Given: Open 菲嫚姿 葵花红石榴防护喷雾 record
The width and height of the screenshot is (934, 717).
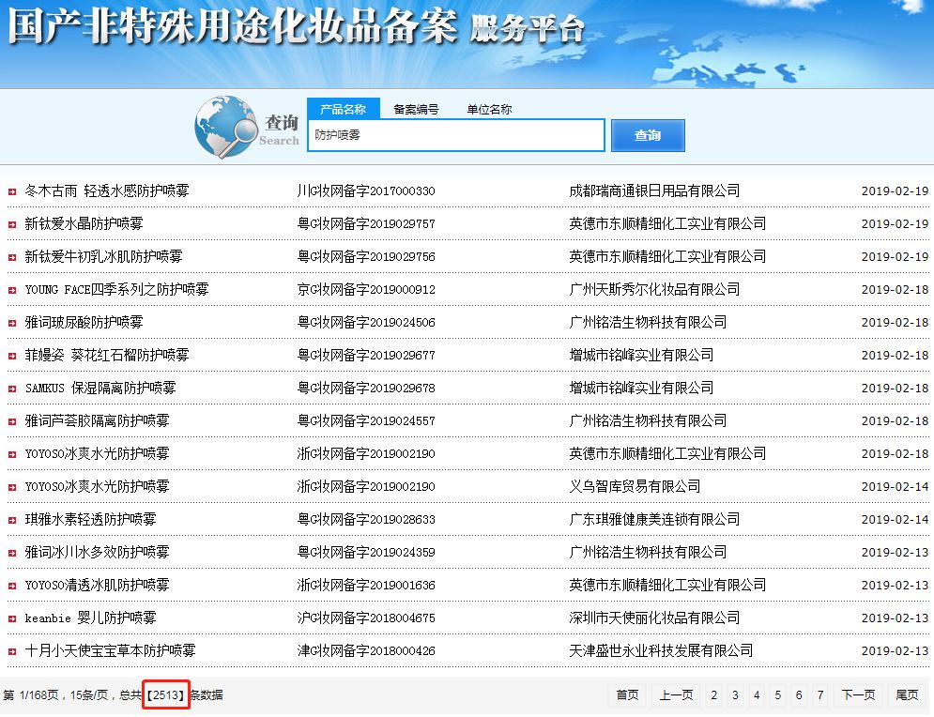Looking at the screenshot, I should pos(107,355).
